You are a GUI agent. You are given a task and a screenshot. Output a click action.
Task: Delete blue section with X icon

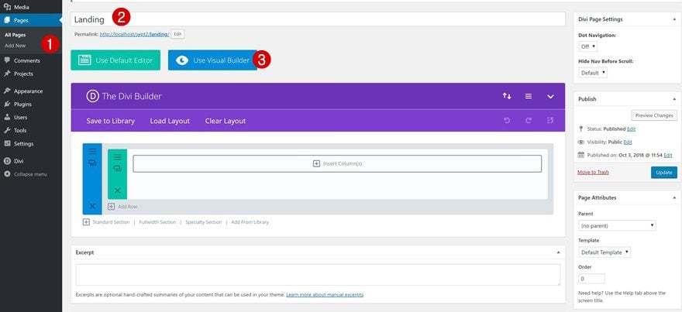tap(92, 206)
